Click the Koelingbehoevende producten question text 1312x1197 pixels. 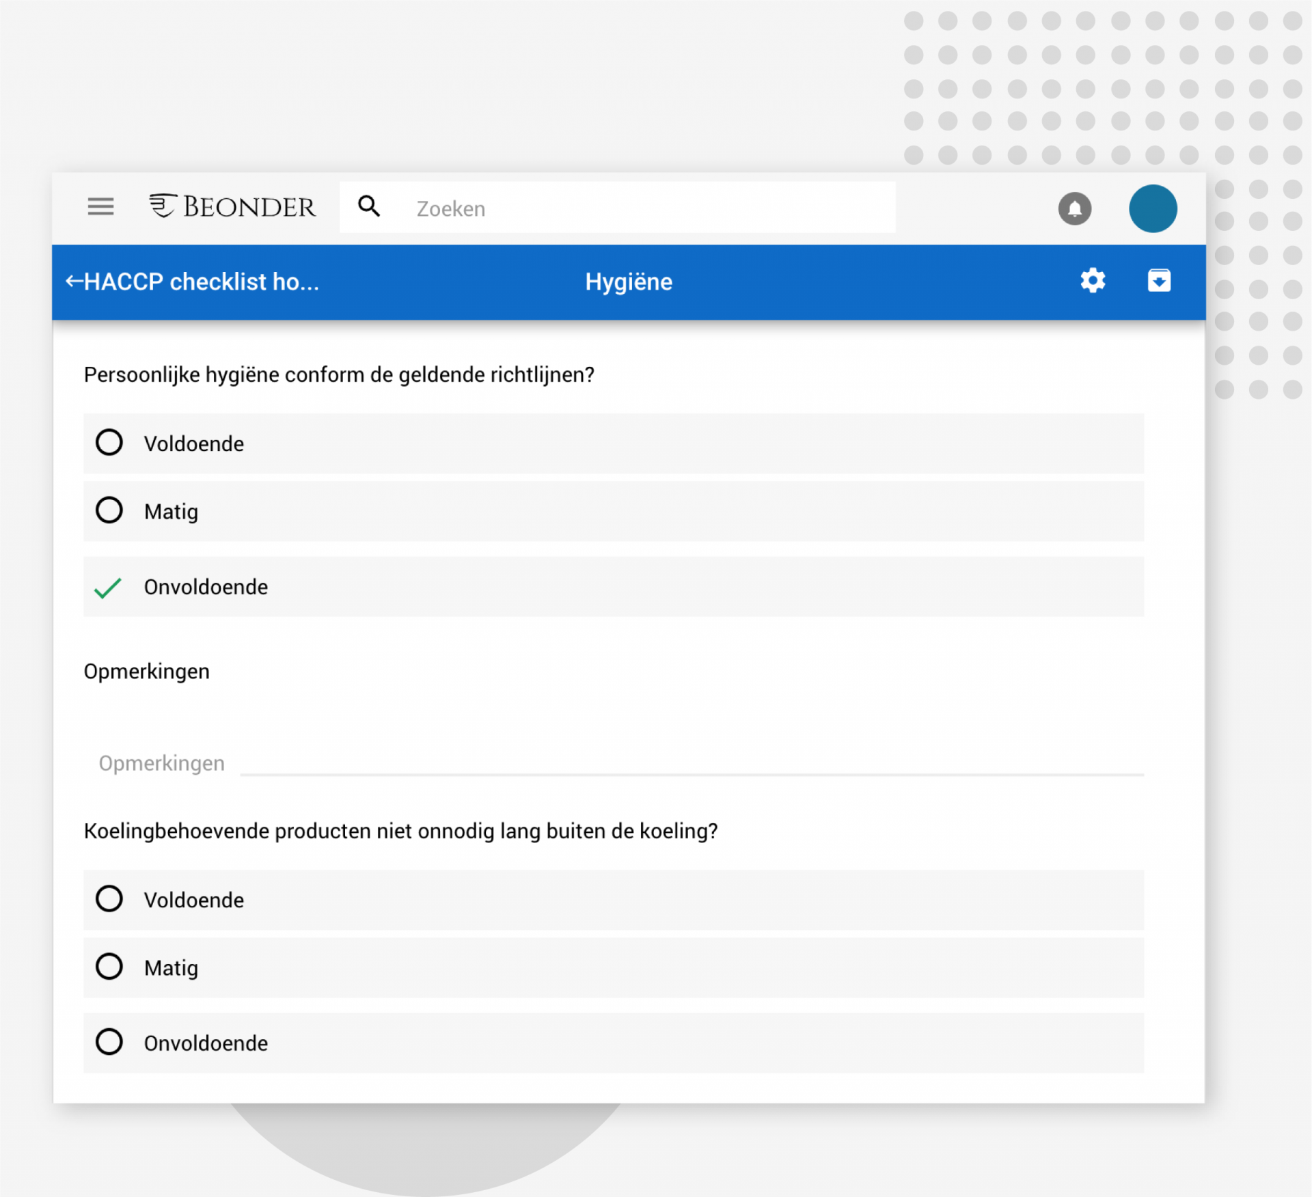(400, 831)
